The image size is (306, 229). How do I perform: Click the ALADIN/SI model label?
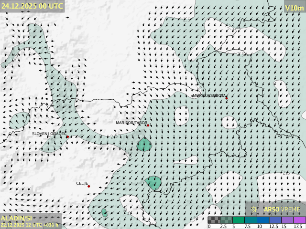16,218
